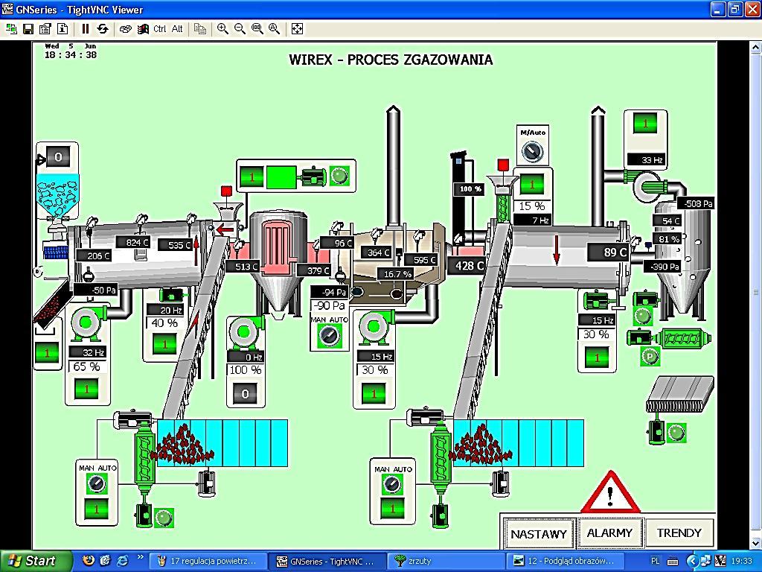This screenshot has width=762, height=572.
Task: Open the file transfer toolbar icon
Action: 199,29
